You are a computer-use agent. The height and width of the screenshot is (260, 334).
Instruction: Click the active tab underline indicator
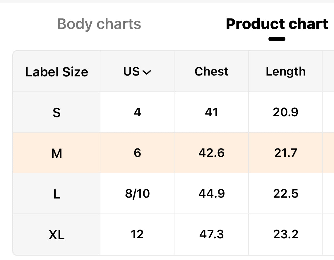(x=277, y=39)
